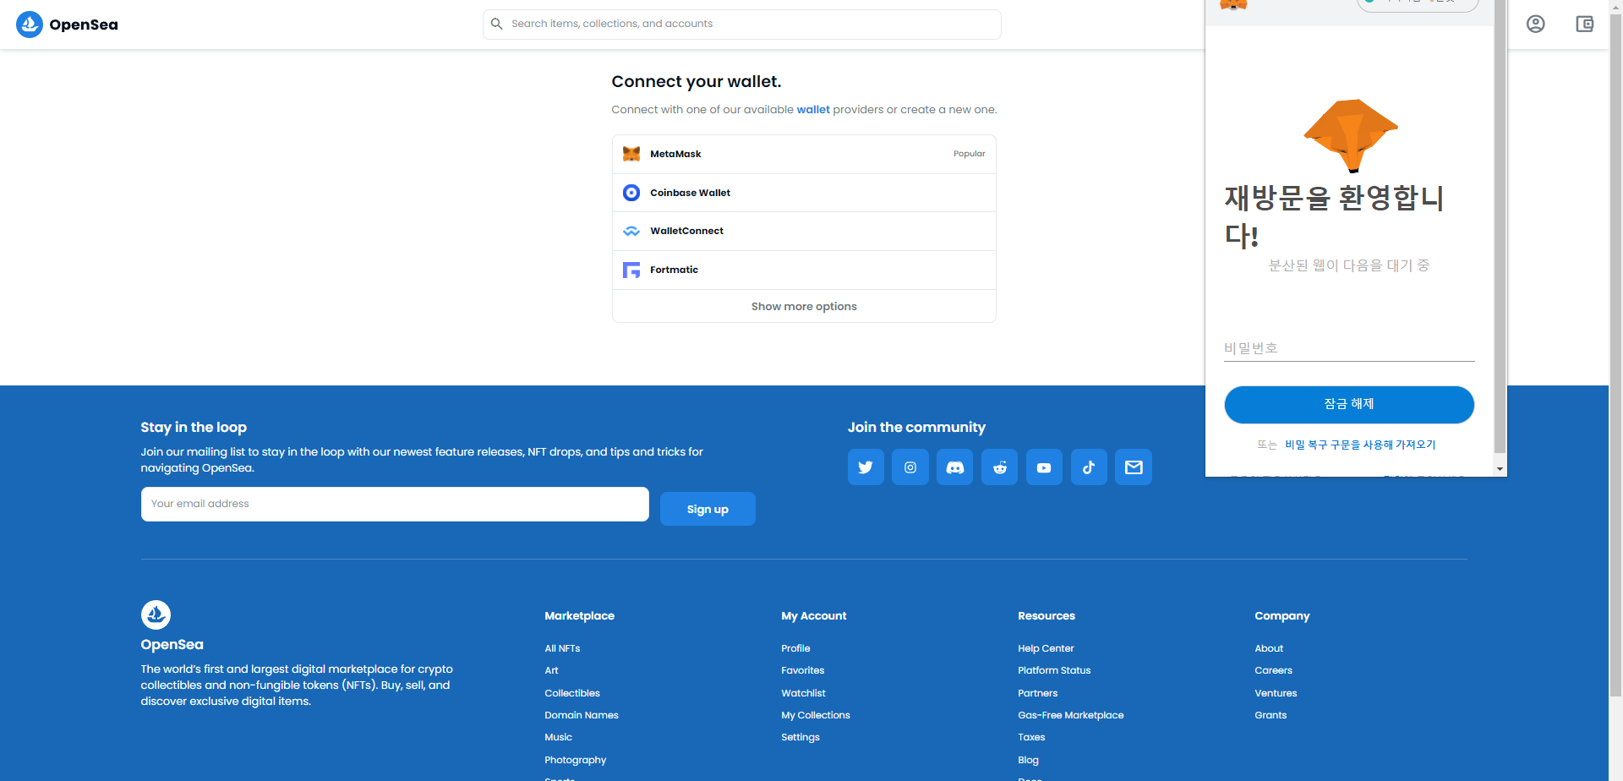This screenshot has height=781, width=1623.
Task: Open Profile under My Account
Action: click(x=795, y=648)
